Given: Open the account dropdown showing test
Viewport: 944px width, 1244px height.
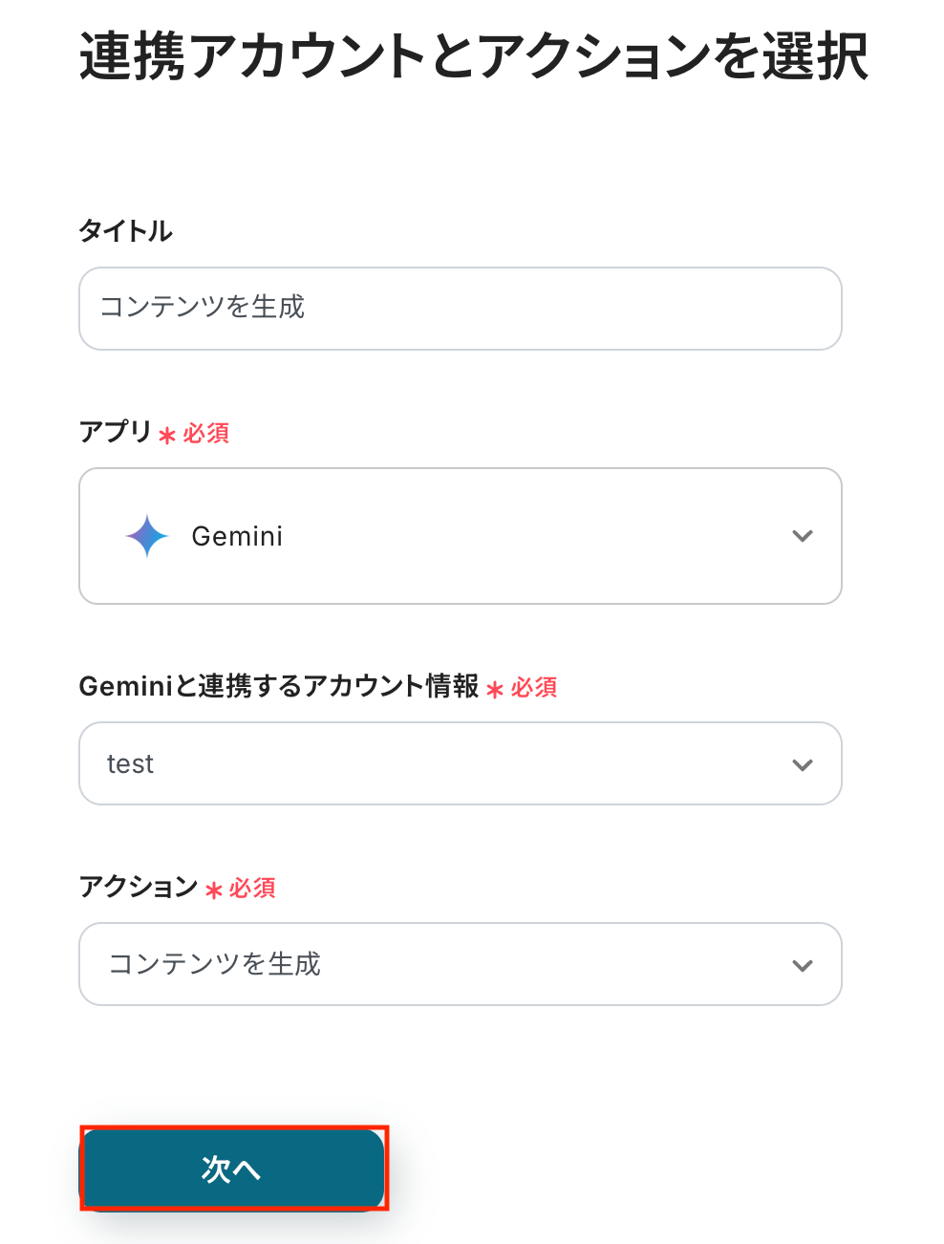Looking at the screenshot, I should [x=460, y=763].
